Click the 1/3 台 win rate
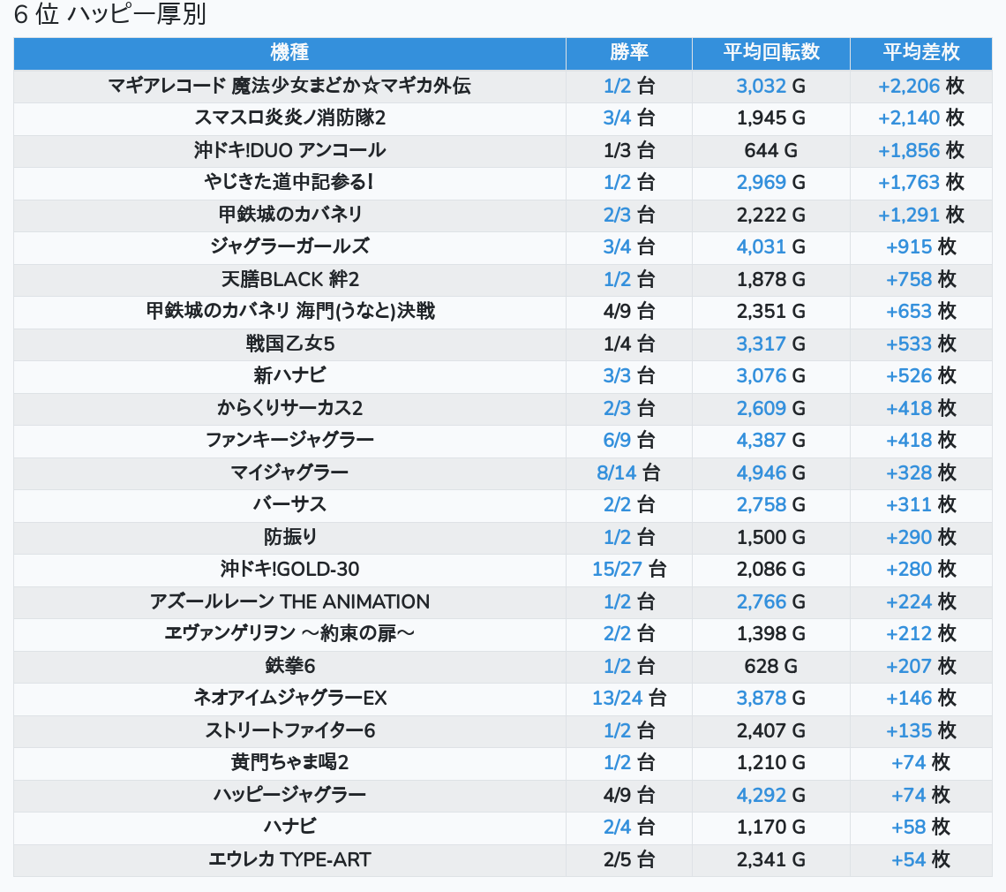Image resolution: width=1006 pixels, height=892 pixels. click(x=628, y=150)
